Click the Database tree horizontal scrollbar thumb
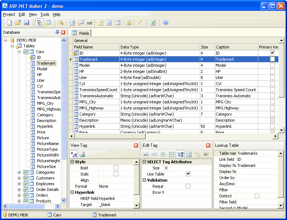Screen dimensions: 287x220 (26, 206)
